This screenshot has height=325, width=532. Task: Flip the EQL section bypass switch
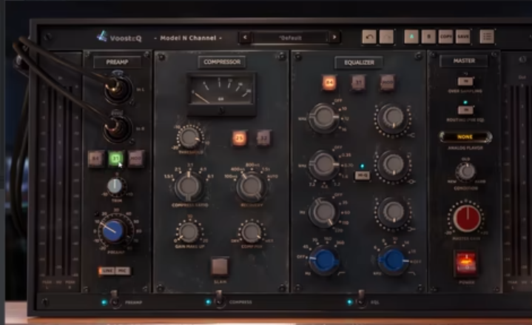[361, 299]
